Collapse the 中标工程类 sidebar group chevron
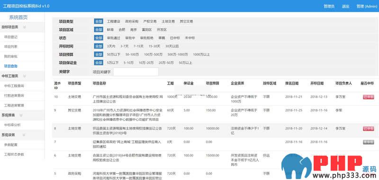The width and height of the screenshot is (379, 180). [25, 76]
